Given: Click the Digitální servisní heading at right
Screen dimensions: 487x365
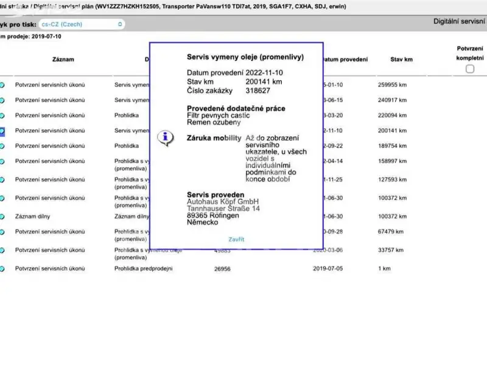Looking at the screenshot, I should pos(459,21).
